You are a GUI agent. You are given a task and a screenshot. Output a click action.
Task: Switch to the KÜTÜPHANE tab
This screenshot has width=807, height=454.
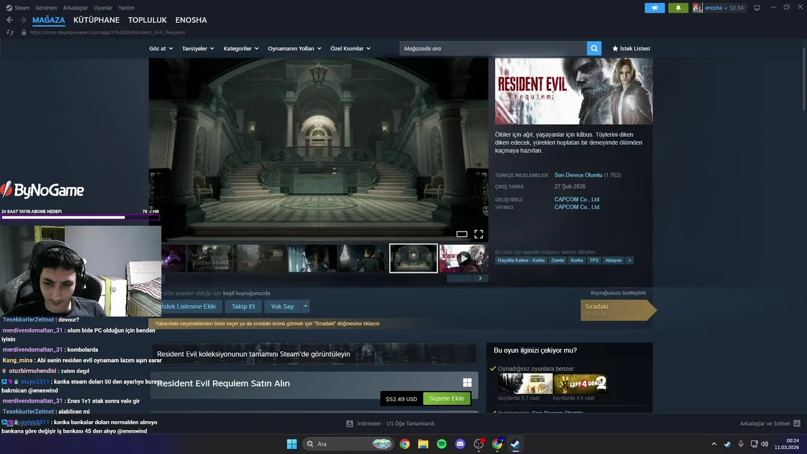pos(96,20)
